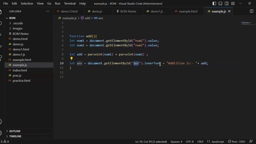Switch to the demo1.html tab

click(x=69, y=11)
